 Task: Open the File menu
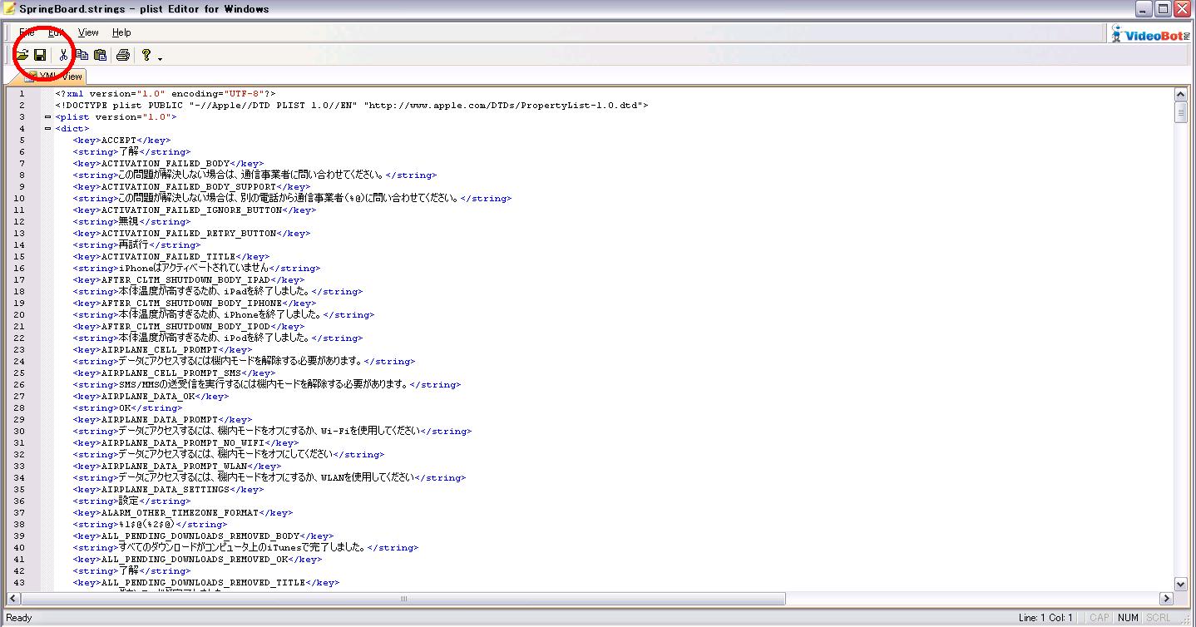click(x=27, y=32)
